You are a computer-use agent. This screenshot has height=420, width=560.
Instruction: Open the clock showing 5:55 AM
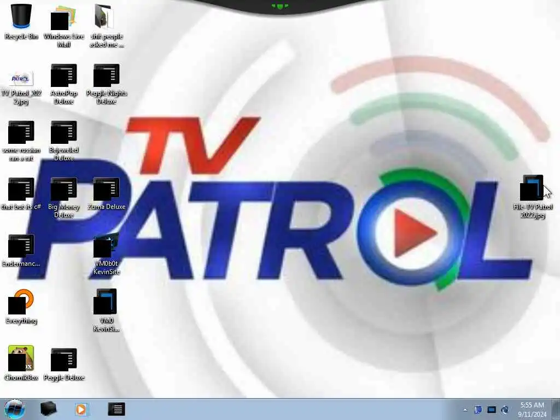point(532,410)
